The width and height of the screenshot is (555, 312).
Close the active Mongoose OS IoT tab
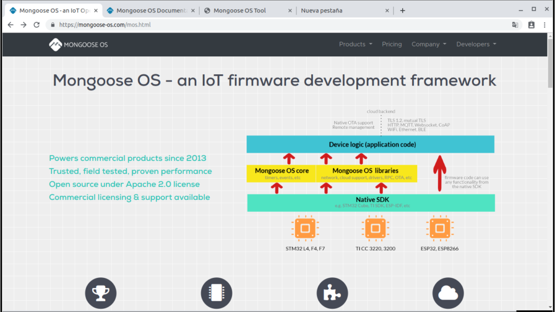(95, 11)
